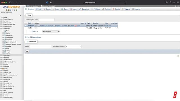Click the Operations wrench icon
The width and height of the screenshot is (180, 101).
coord(80,9)
